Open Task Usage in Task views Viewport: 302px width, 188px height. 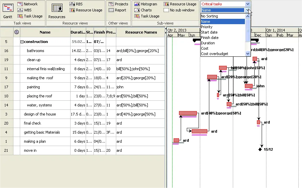30,16
